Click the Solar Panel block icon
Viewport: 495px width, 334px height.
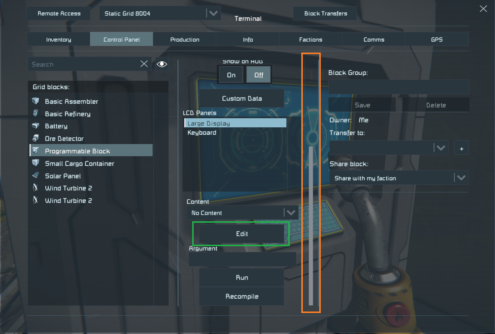click(x=36, y=175)
